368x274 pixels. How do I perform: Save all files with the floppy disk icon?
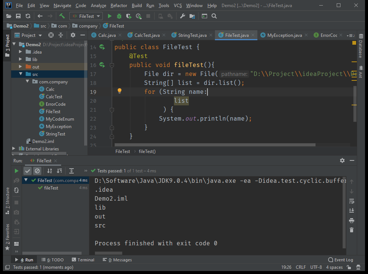click(x=18, y=16)
